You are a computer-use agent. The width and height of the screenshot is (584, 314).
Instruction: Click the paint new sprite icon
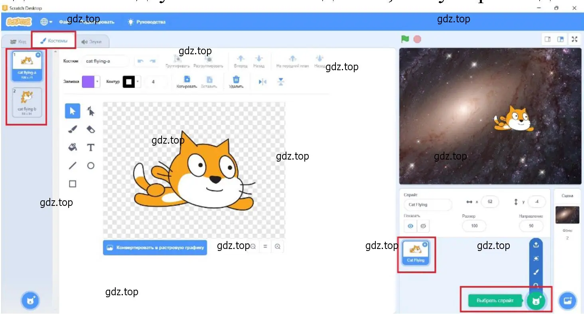click(x=536, y=273)
